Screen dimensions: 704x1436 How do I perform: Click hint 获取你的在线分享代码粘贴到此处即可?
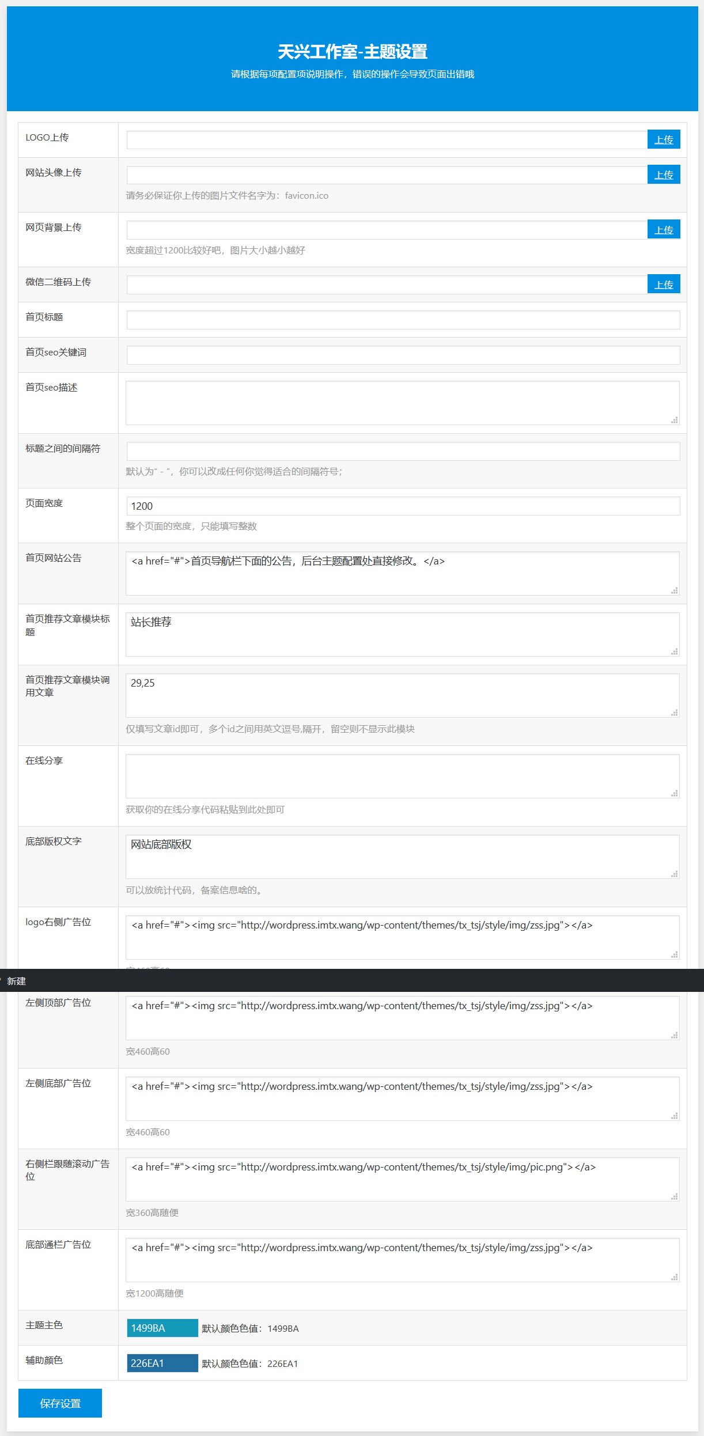205,810
